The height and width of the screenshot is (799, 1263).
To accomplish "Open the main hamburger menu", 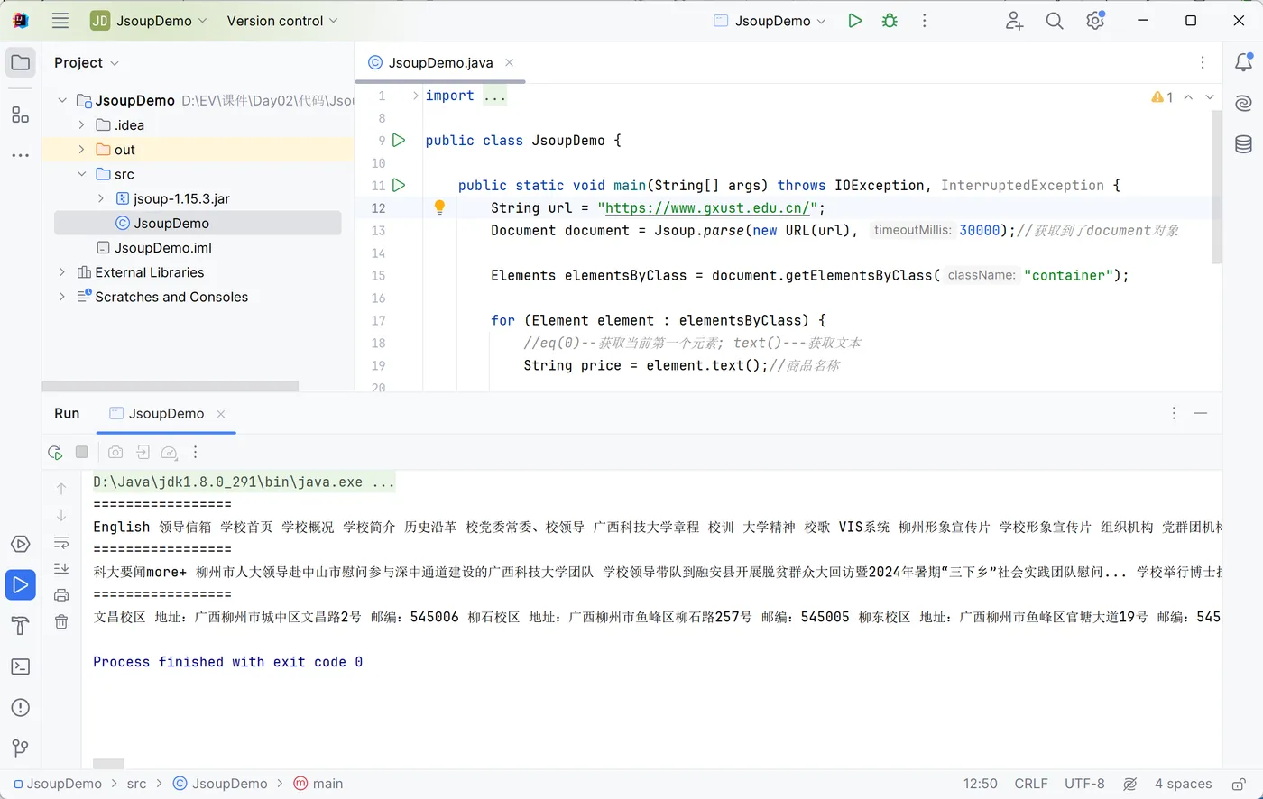I will [60, 21].
